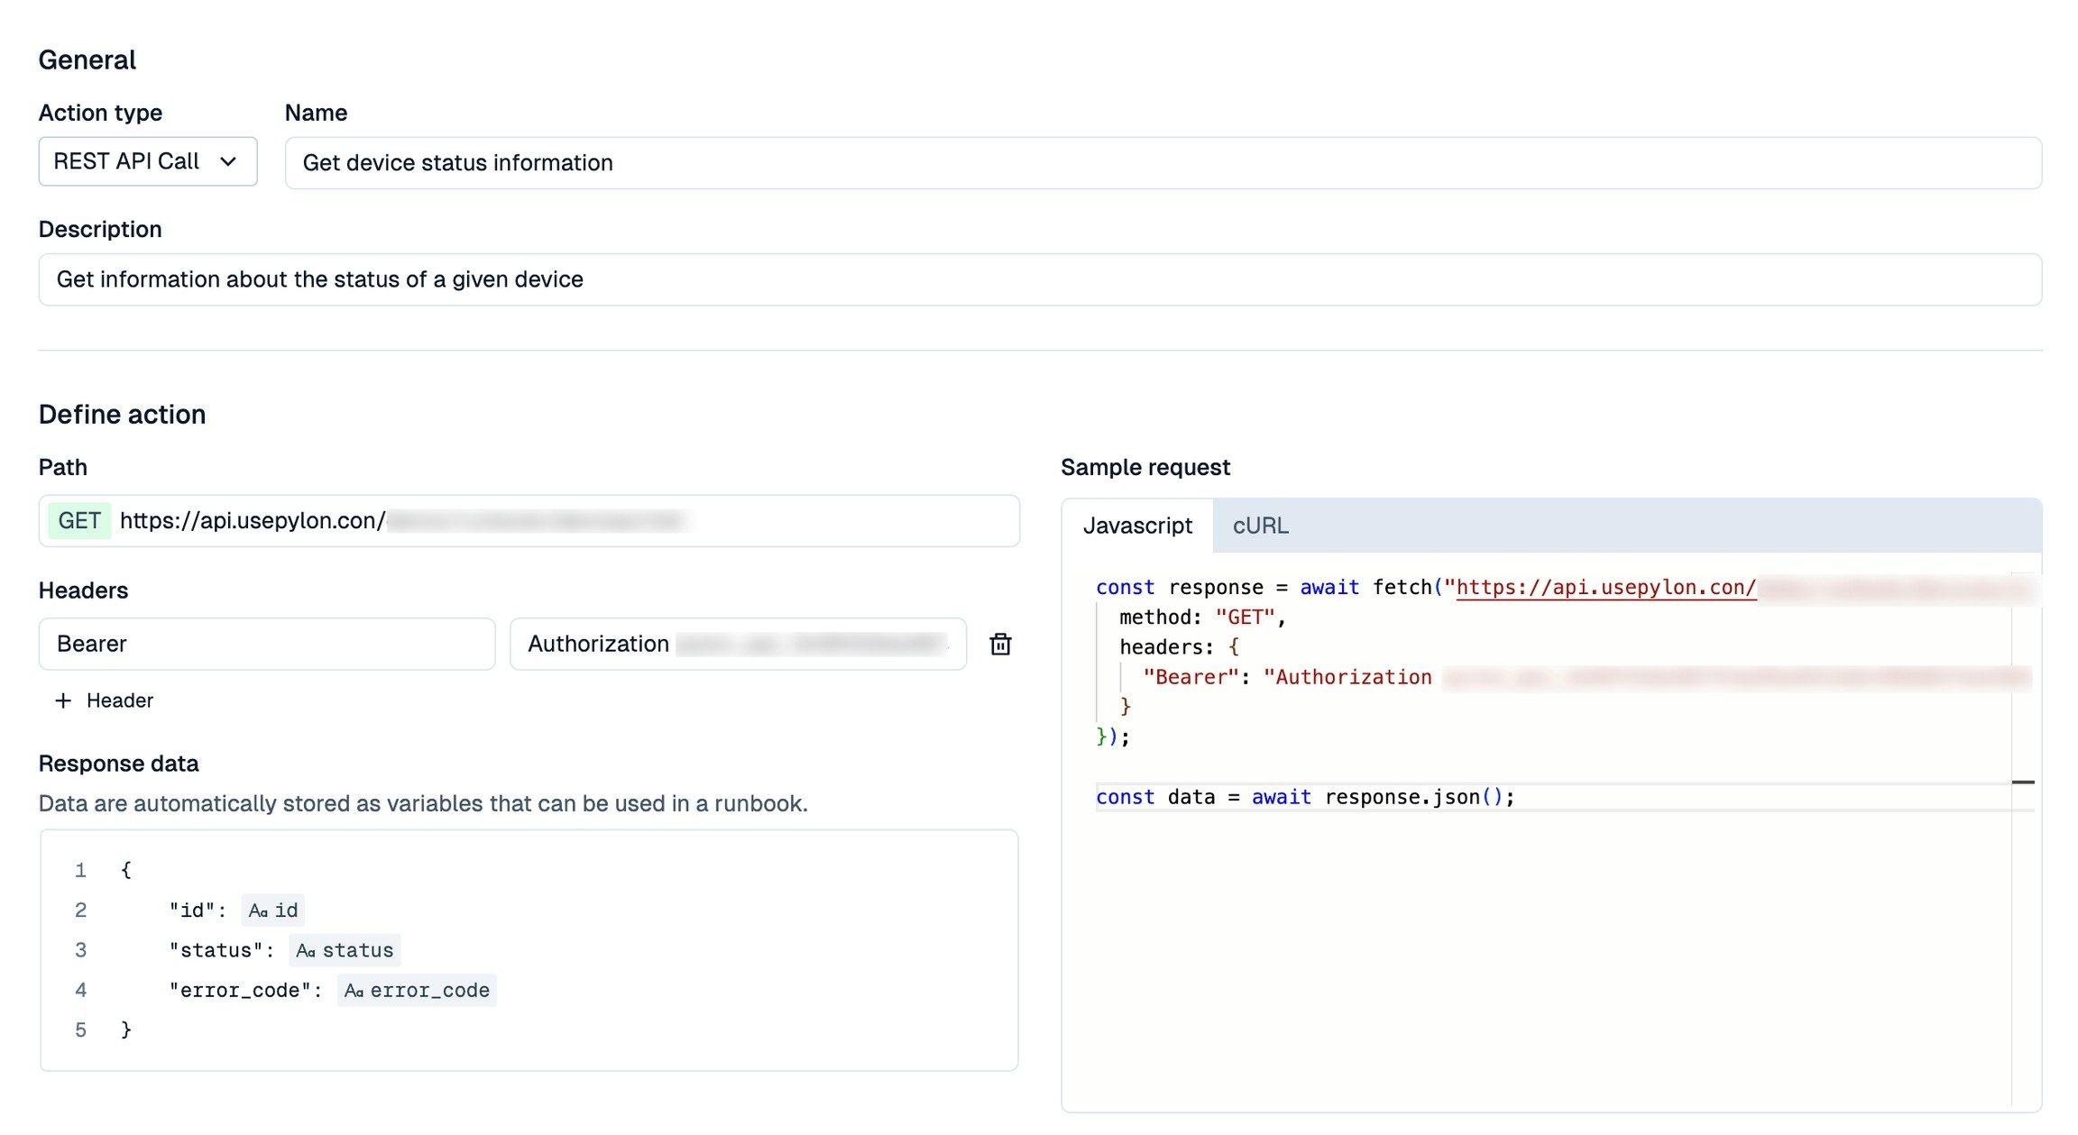Click the Authorization header value field

click(737, 644)
